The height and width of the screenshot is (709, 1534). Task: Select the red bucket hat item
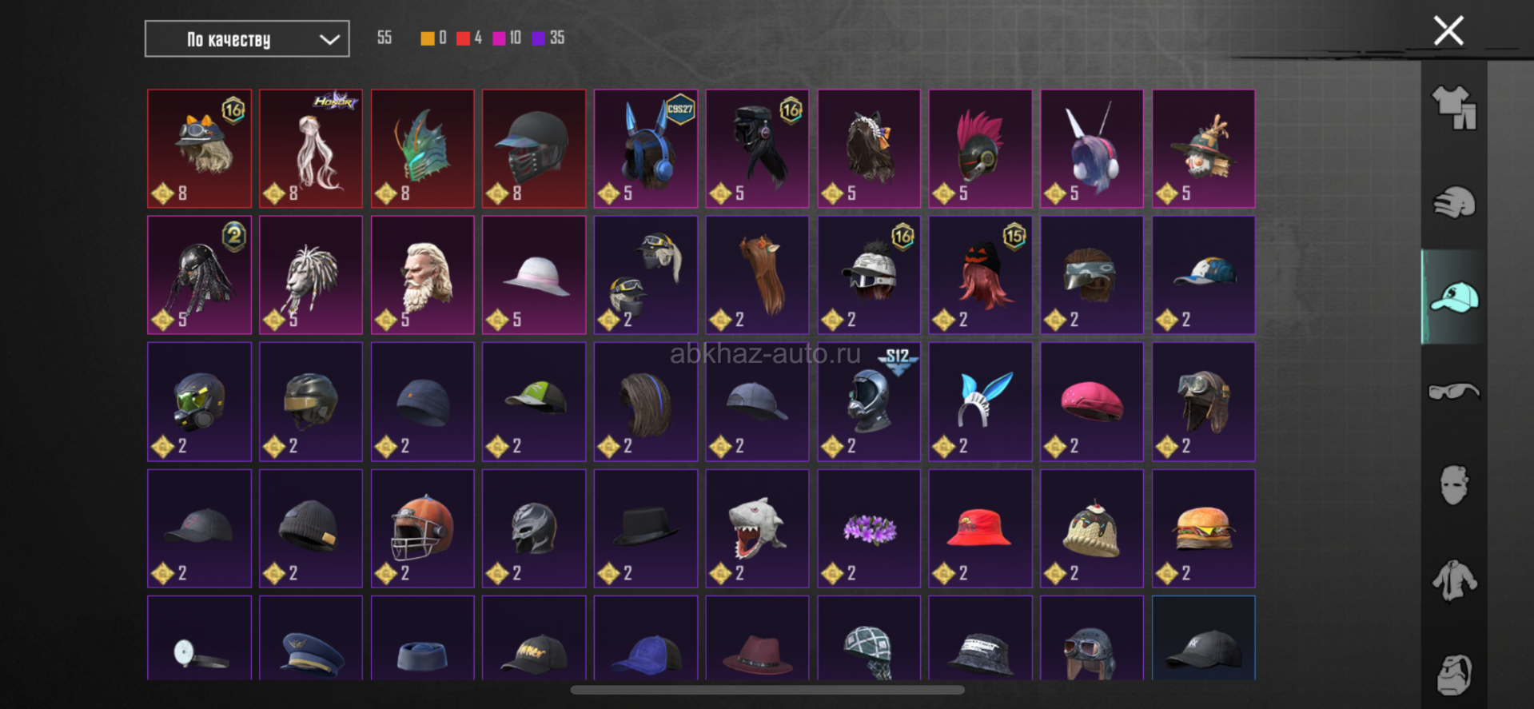click(980, 528)
